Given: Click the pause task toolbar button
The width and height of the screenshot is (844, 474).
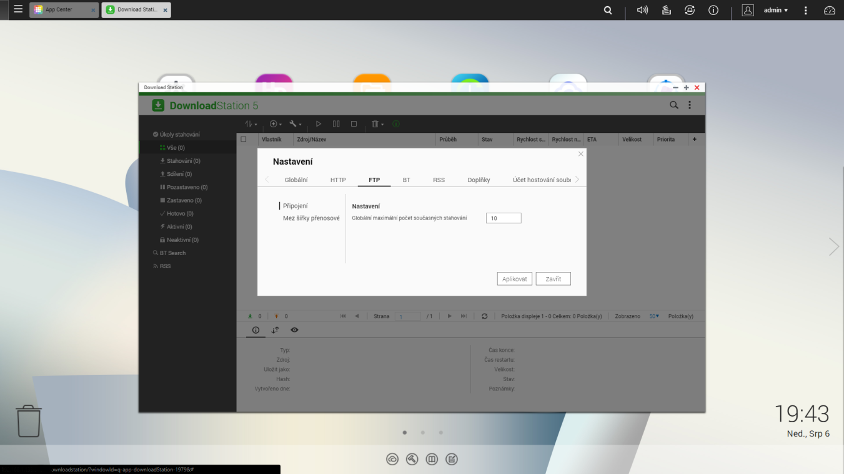Looking at the screenshot, I should (336, 124).
